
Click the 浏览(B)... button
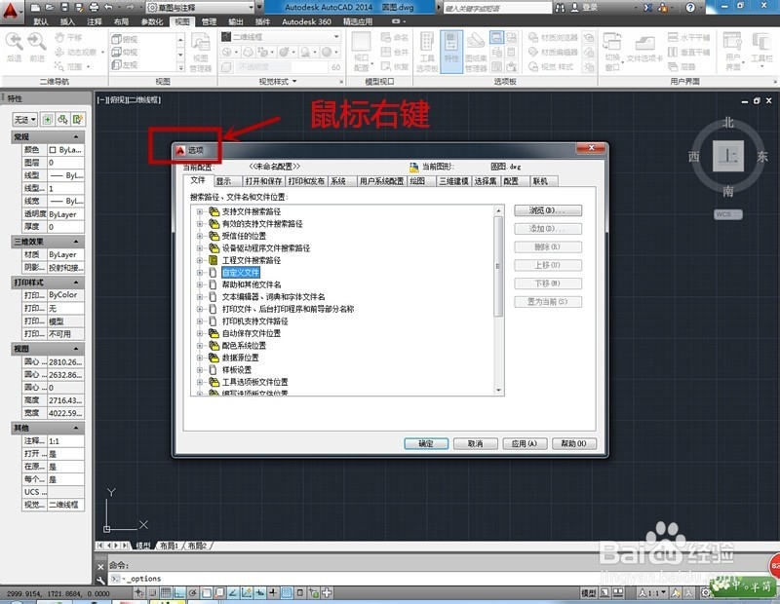coord(548,210)
